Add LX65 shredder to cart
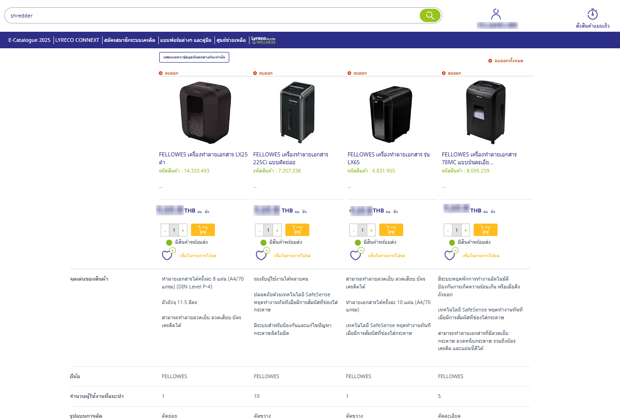Viewport: 620px width, 420px height. click(391, 230)
